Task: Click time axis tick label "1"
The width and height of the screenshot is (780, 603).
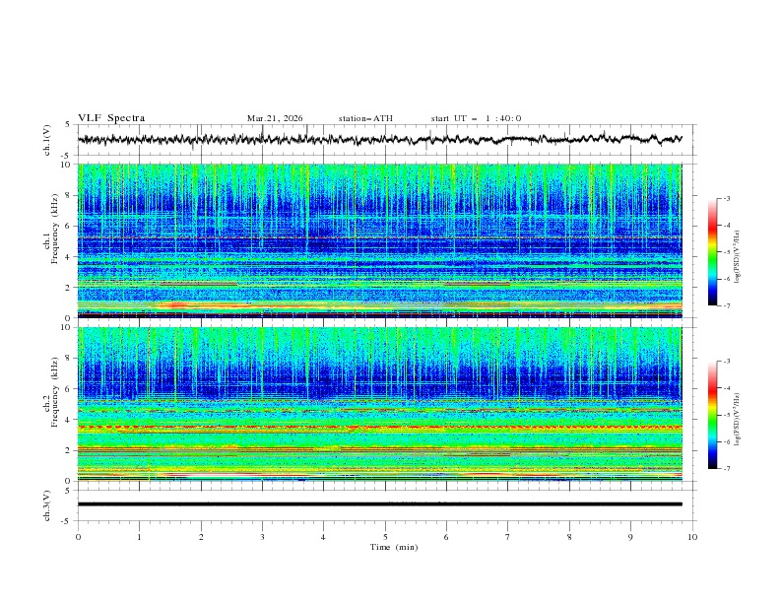Action: tap(139, 537)
